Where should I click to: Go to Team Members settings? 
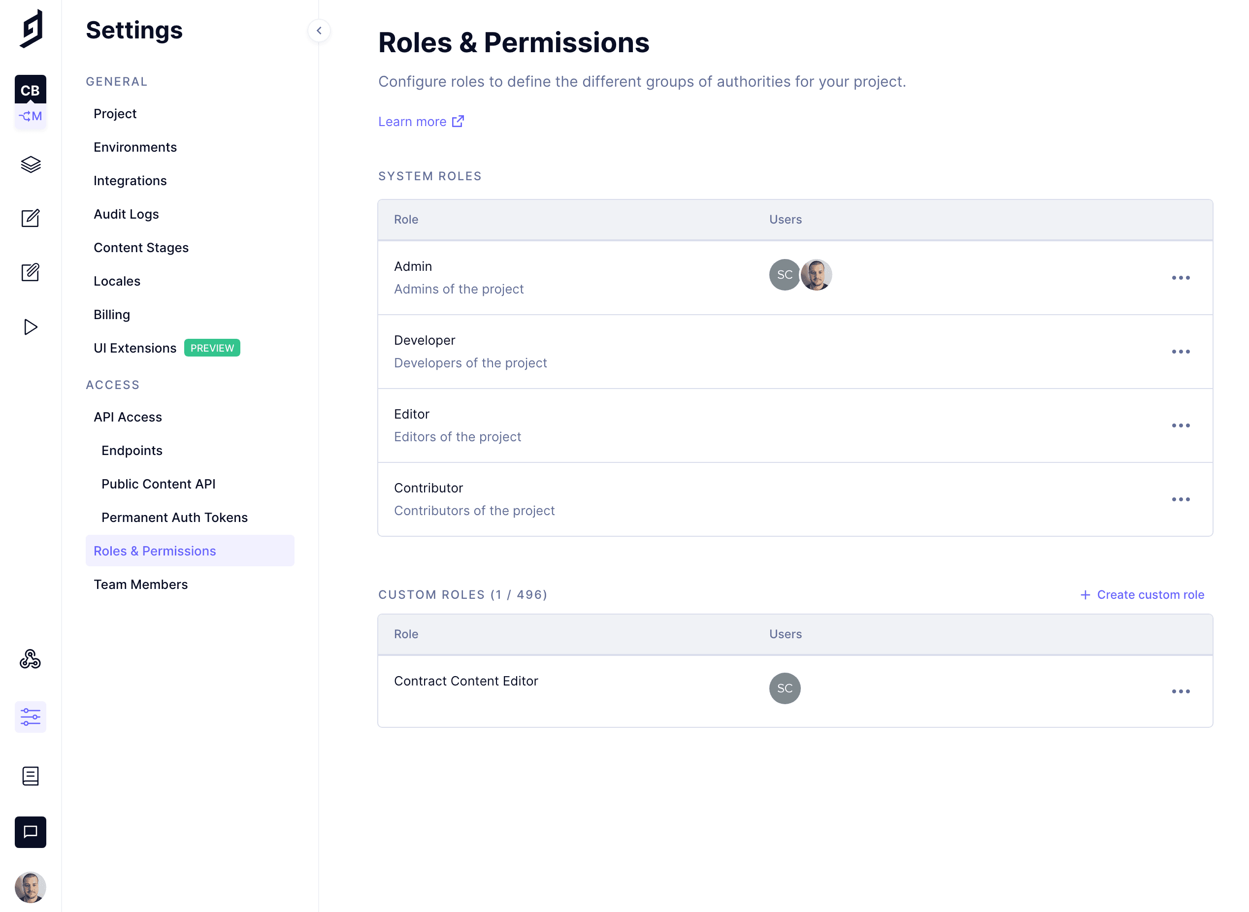pos(140,584)
